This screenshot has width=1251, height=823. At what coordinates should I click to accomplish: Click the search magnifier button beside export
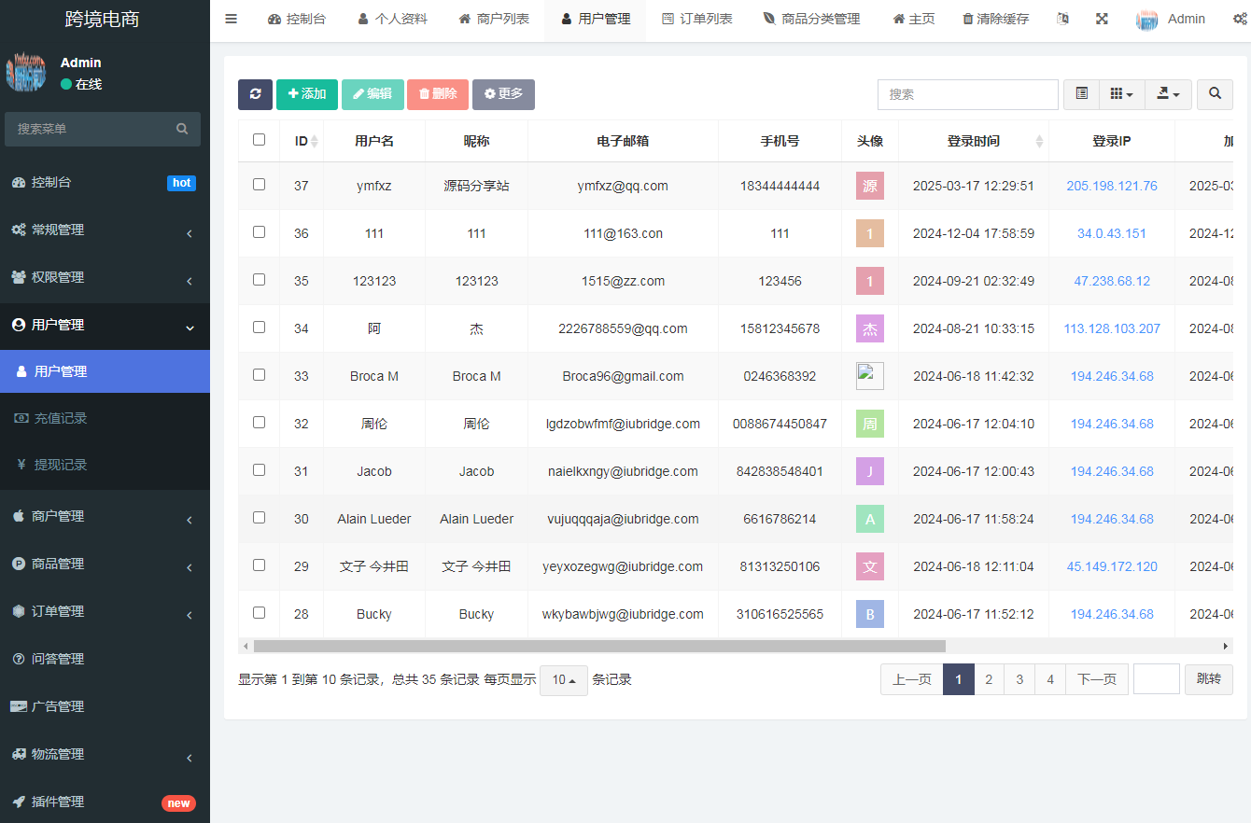pyautogui.click(x=1215, y=94)
